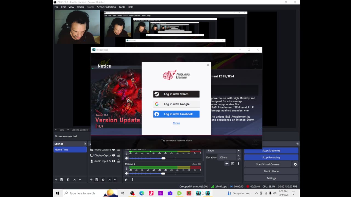Image resolution: width=351 pixels, height=197 pixels.
Task: Toggle the virtual camera on
Action: (x=268, y=164)
